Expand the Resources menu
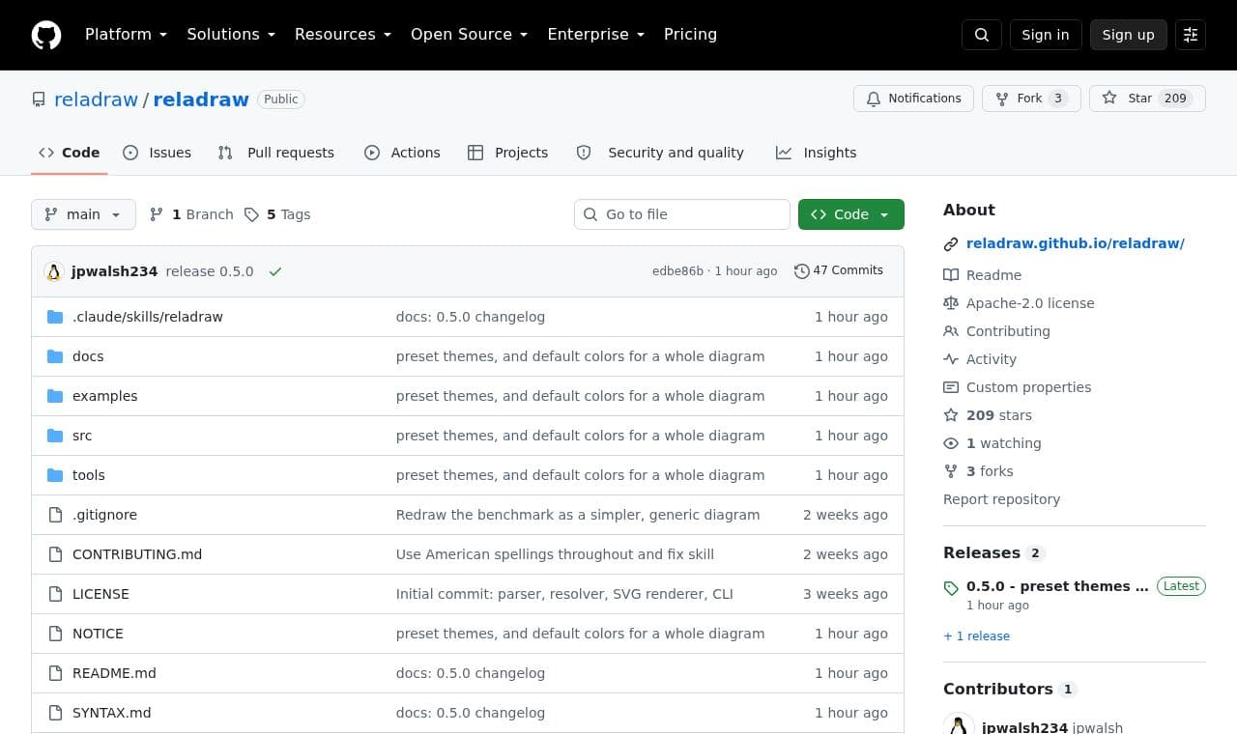Image resolution: width=1237 pixels, height=734 pixels. (343, 35)
